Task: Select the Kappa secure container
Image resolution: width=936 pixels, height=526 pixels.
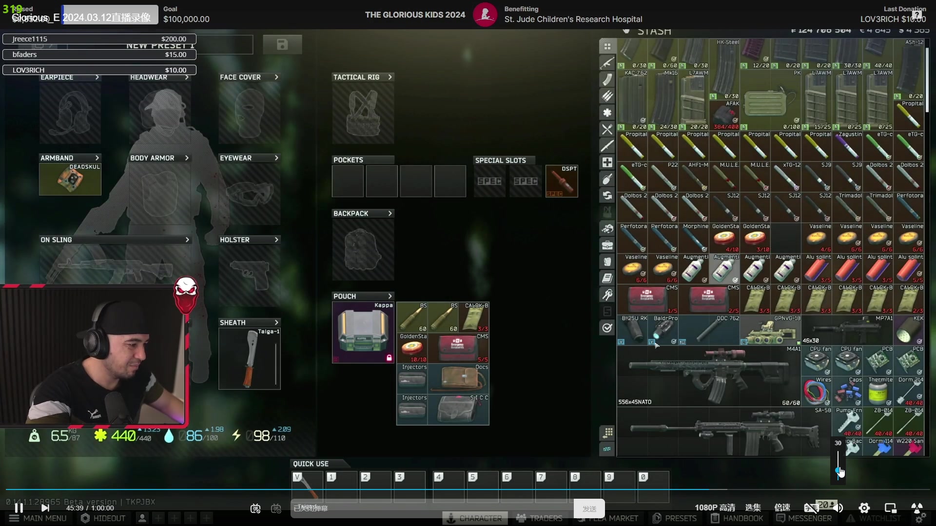Action: (363, 333)
